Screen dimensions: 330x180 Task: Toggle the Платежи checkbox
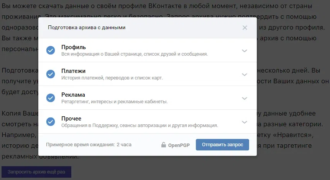(x=51, y=74)
